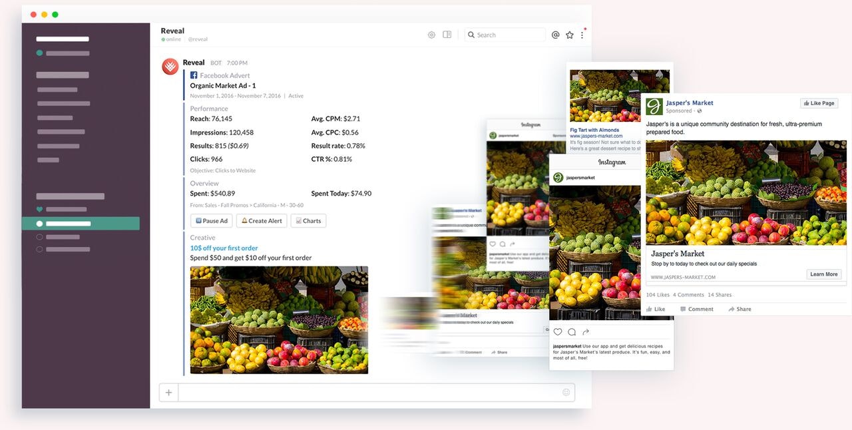Click the 'CTR %: 0.81%' value
Image resolution: width=852 pixels, height=430 pixels.
331,159
